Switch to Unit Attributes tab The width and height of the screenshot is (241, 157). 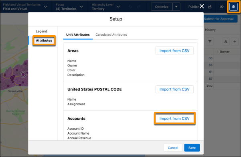78,35
